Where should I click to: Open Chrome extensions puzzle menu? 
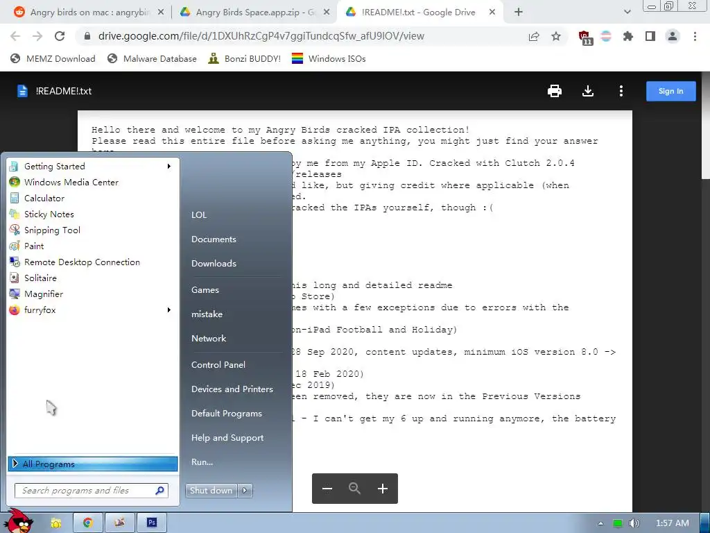628,36
